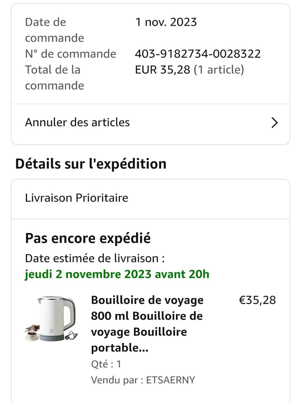Tap the order date 1 nov. 2023

(166, 22)
